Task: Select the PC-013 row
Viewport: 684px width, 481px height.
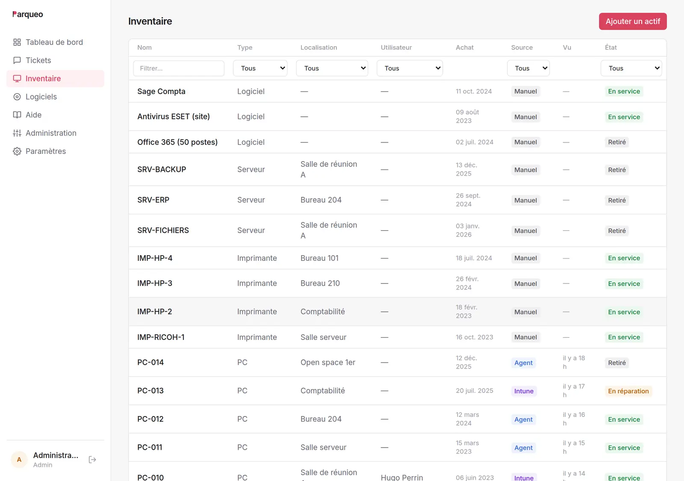Action: click(398, 391)
